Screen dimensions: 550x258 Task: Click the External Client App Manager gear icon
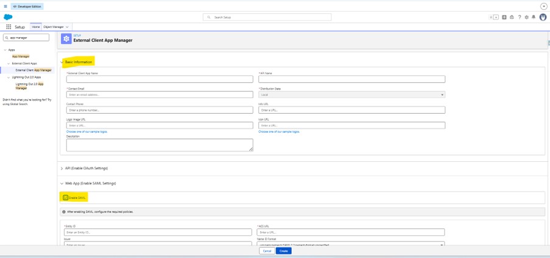pos(66,38)
